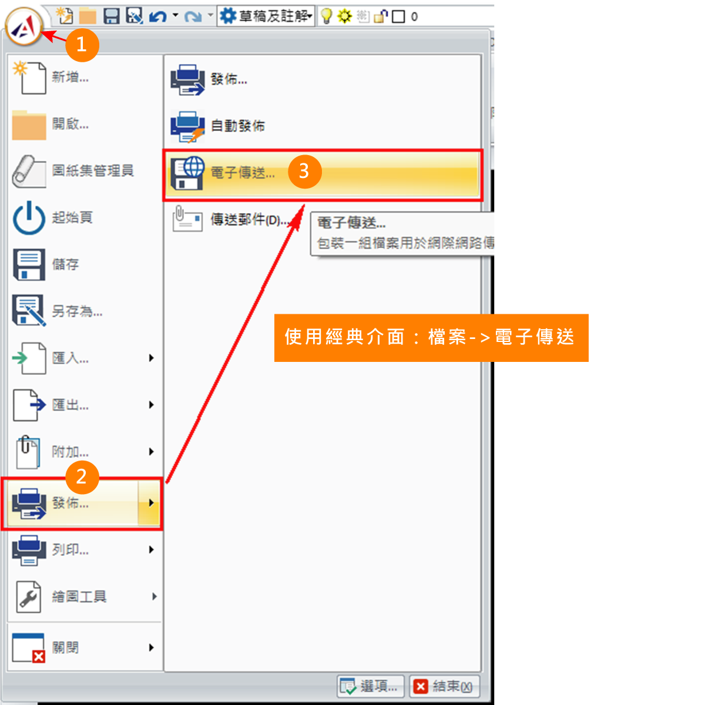
Task: Click the 列印... printer icon
Action: pos(29,550)
